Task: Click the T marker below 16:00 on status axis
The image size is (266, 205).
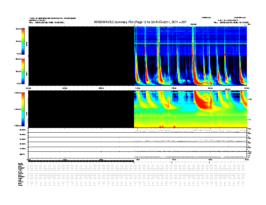Action: (x=172, y=162)
